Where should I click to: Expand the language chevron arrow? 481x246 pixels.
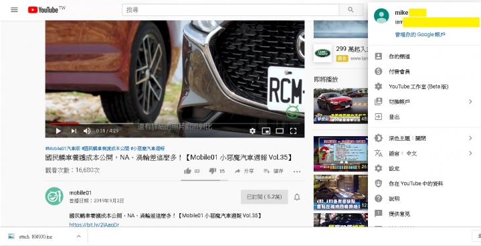tap(470, 153)
